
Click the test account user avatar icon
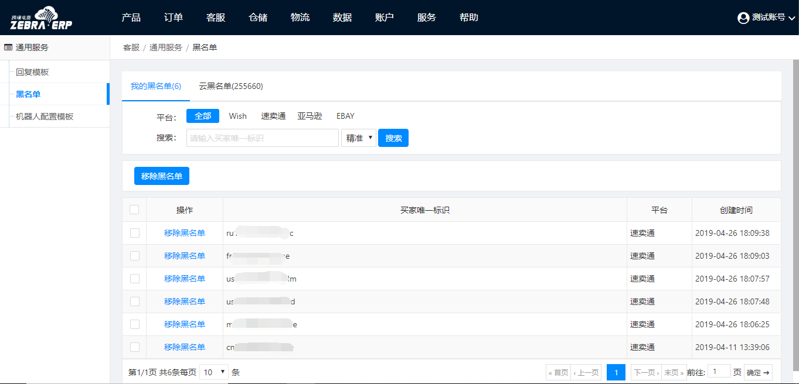(743, 18)
